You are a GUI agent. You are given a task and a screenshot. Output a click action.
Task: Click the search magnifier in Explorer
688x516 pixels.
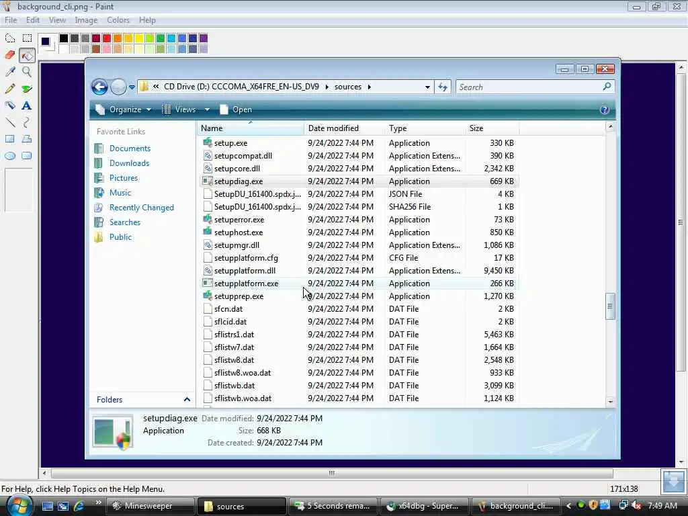(607, 87)
